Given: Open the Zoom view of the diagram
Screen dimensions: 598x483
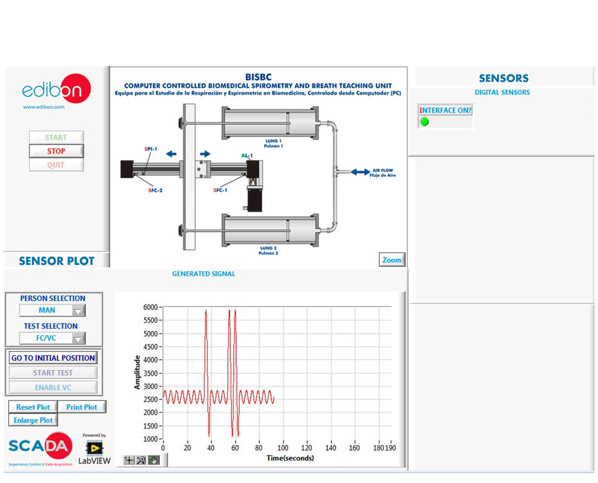Looking at the screenshot, I should pos(392,260).
